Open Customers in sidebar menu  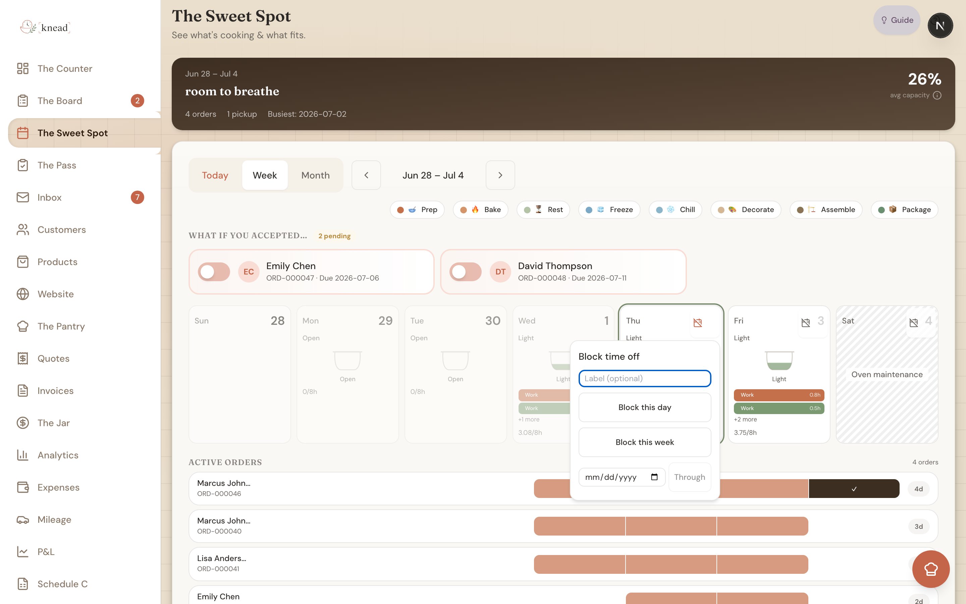[x=80, y=230]
